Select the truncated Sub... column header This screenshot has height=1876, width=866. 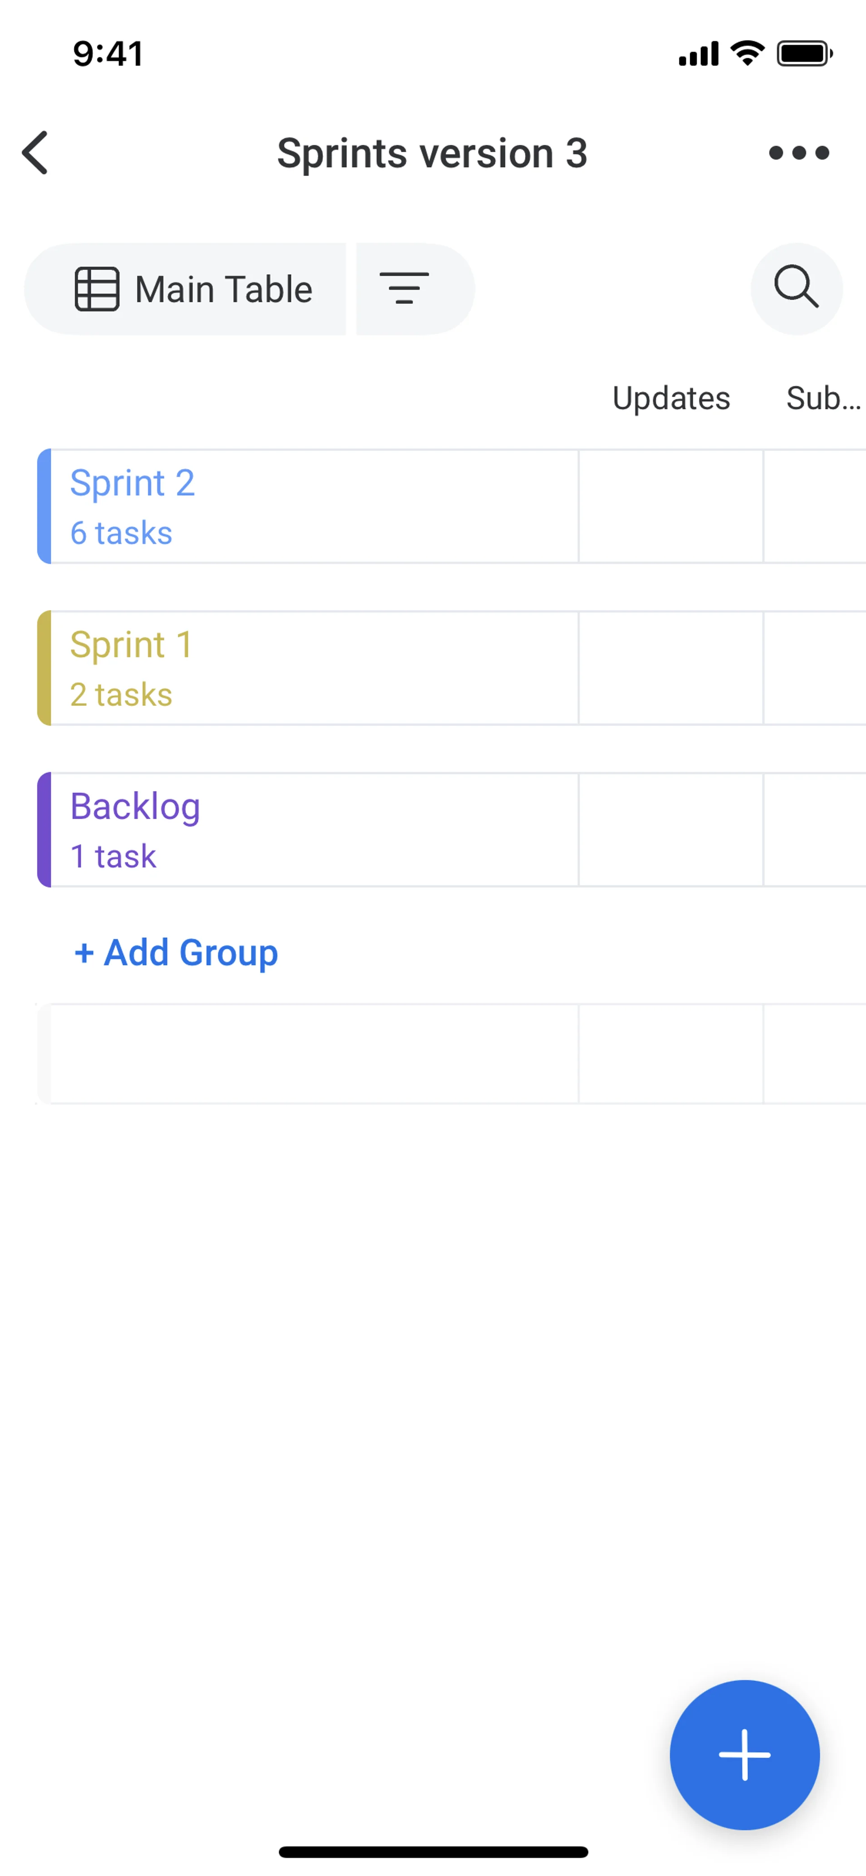tap(823, 398)
